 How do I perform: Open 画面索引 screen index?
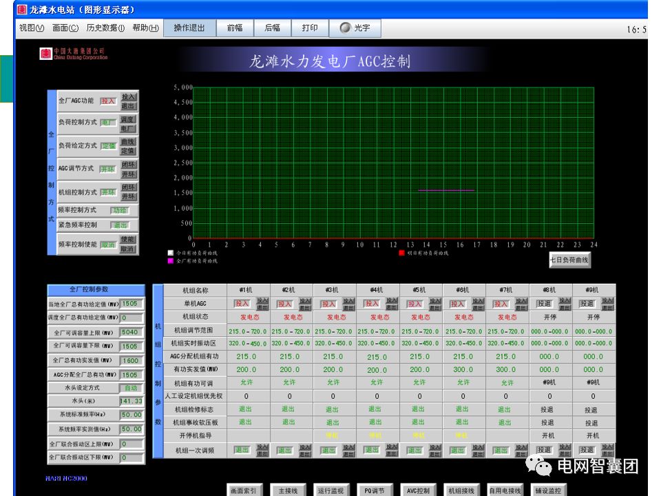[244, 489]
